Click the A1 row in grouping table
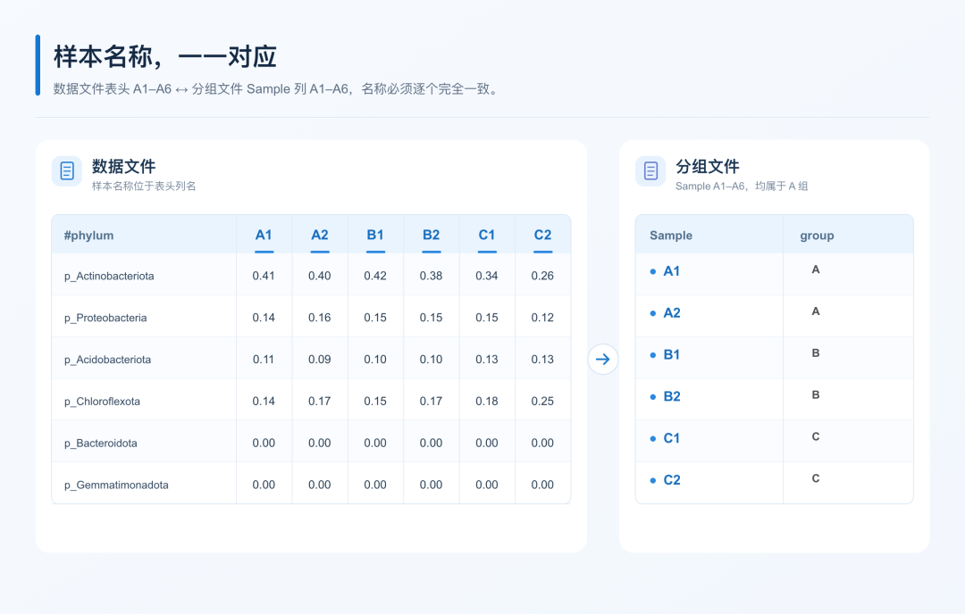 pyautogui.click(x=774, y=273)
